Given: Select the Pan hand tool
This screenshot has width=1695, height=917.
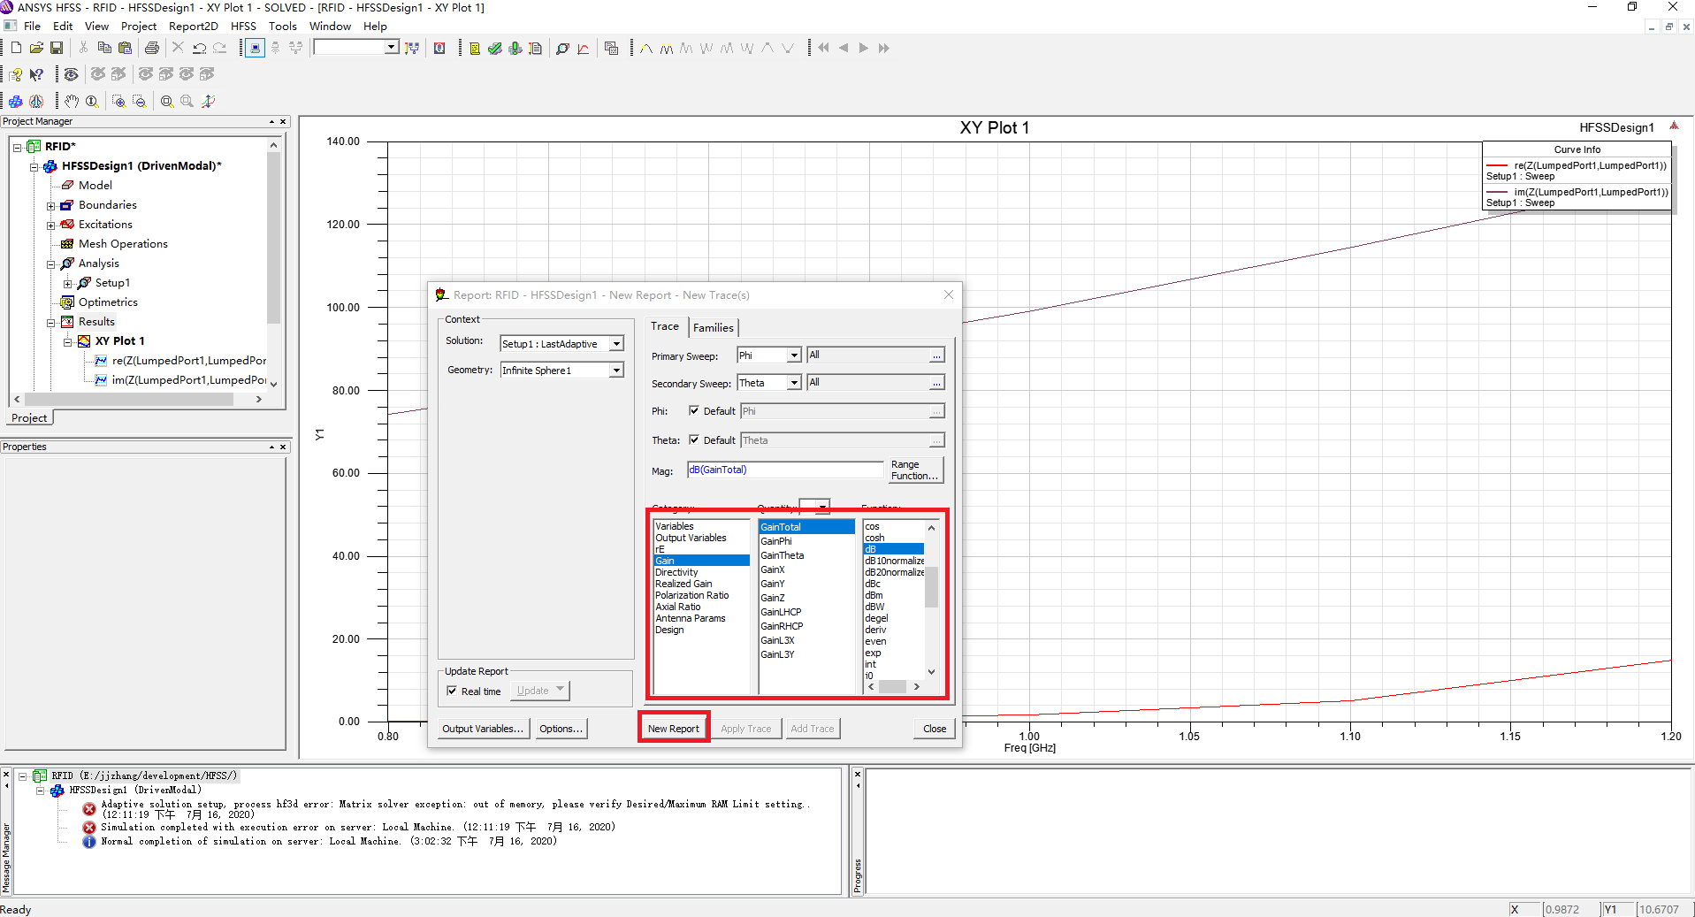Looking at the screenshot, I should pos(72,101).
